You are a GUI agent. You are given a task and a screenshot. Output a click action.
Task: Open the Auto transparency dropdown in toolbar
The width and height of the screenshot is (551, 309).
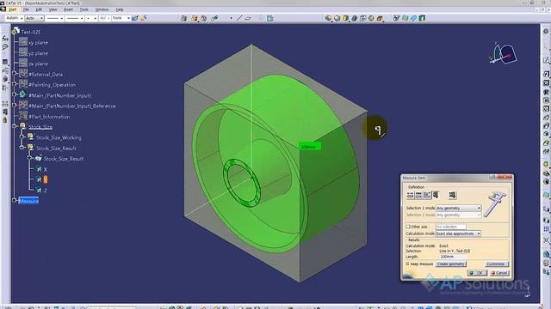point(34,18)
